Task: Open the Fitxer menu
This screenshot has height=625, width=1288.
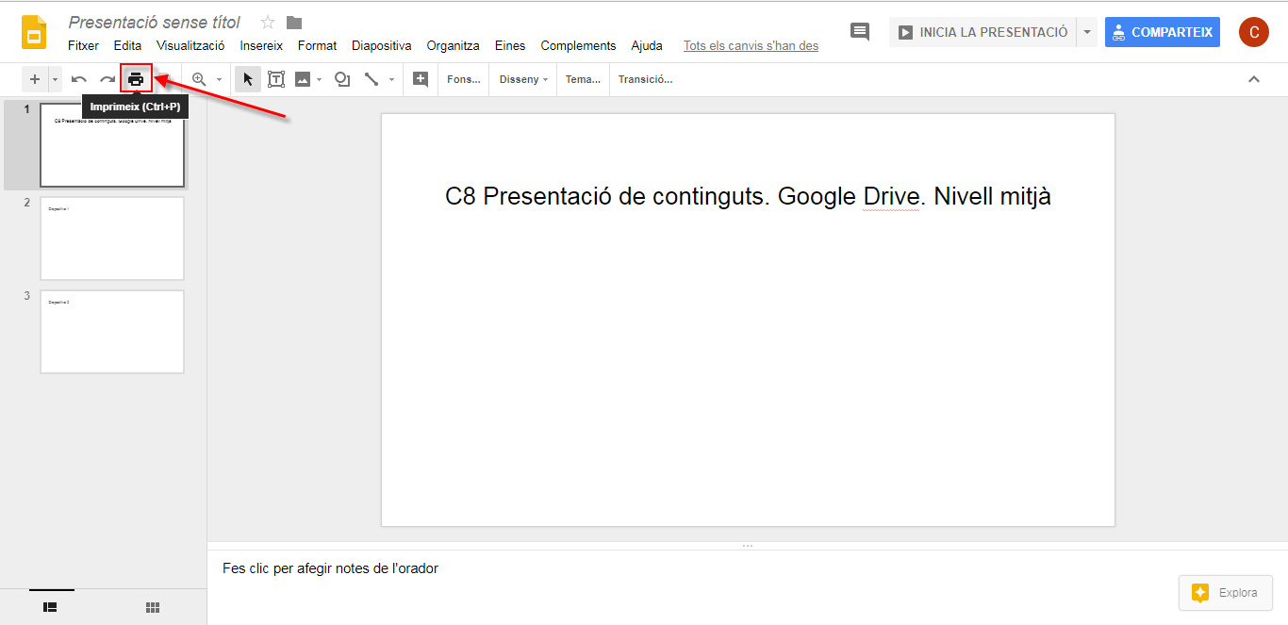Action: click(83, 45)
